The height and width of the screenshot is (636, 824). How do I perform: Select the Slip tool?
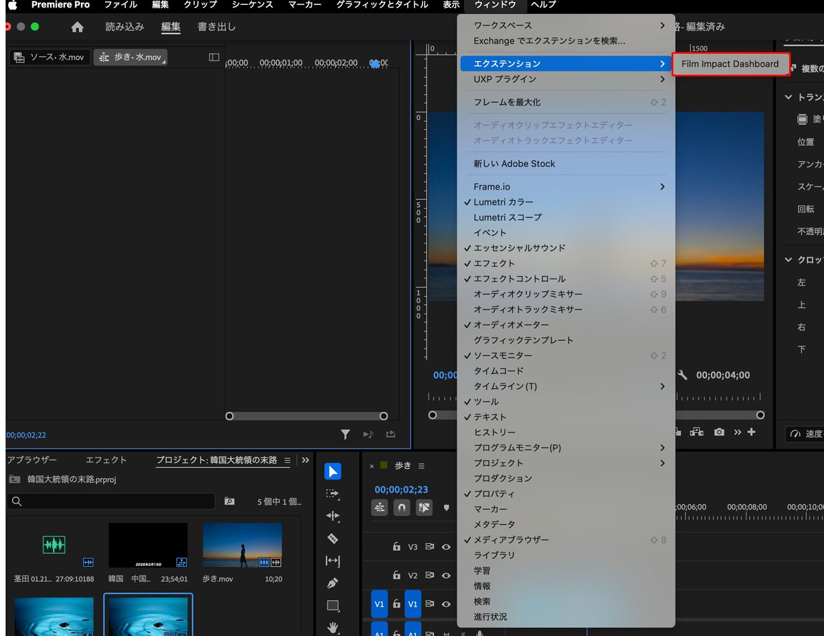[332, 560]
